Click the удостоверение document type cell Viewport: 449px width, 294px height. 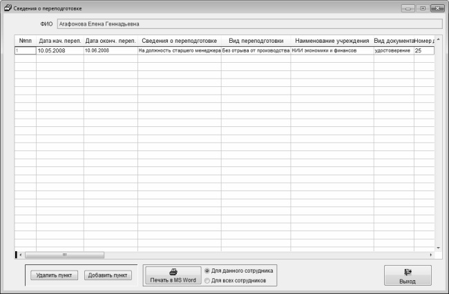(x=392, y=51)
